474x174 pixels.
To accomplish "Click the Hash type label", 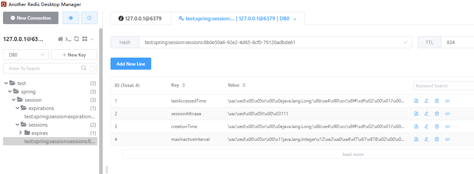I will 125,43.
